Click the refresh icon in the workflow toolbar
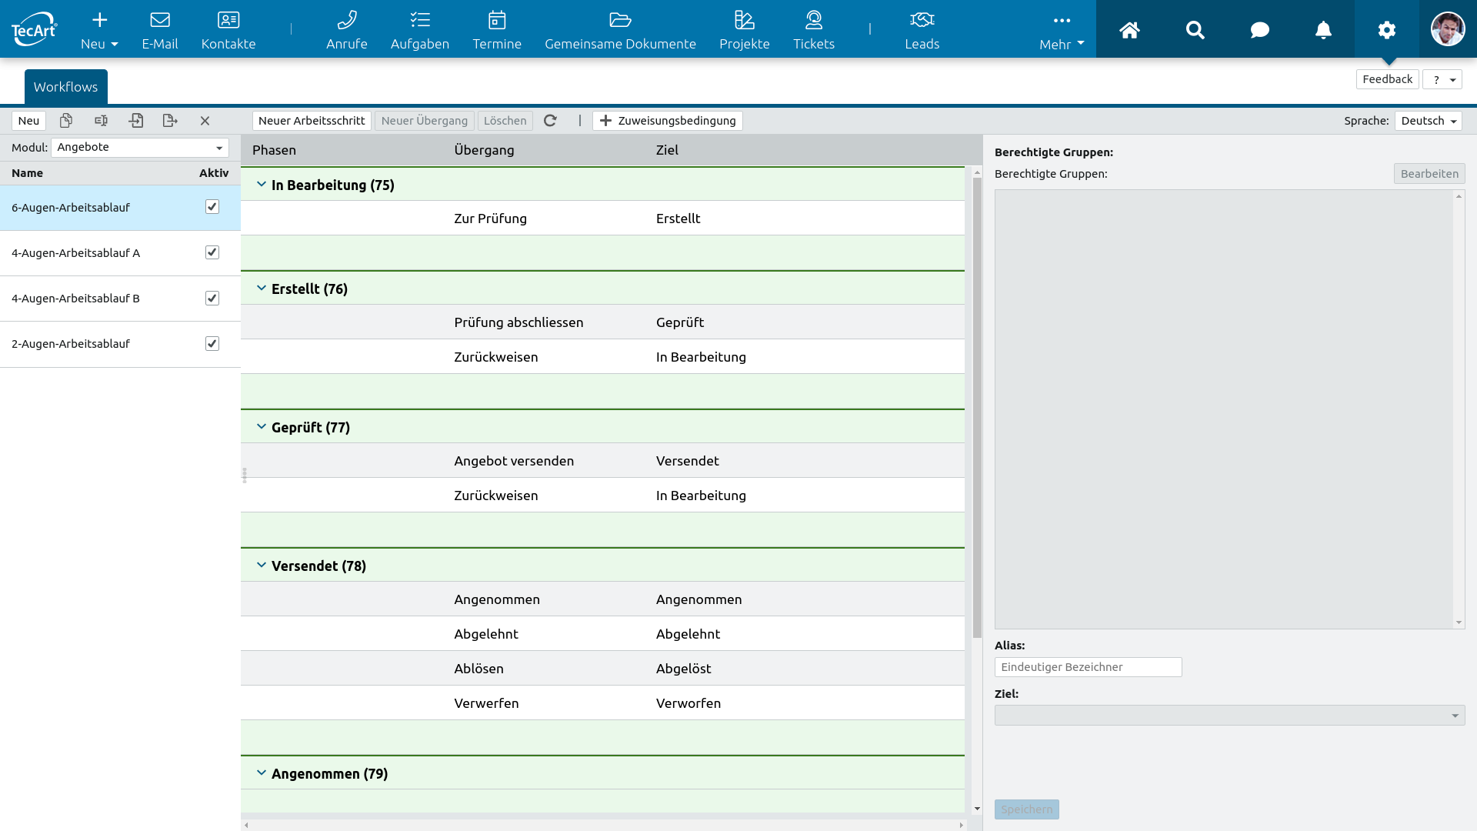 tap(551, 121)
